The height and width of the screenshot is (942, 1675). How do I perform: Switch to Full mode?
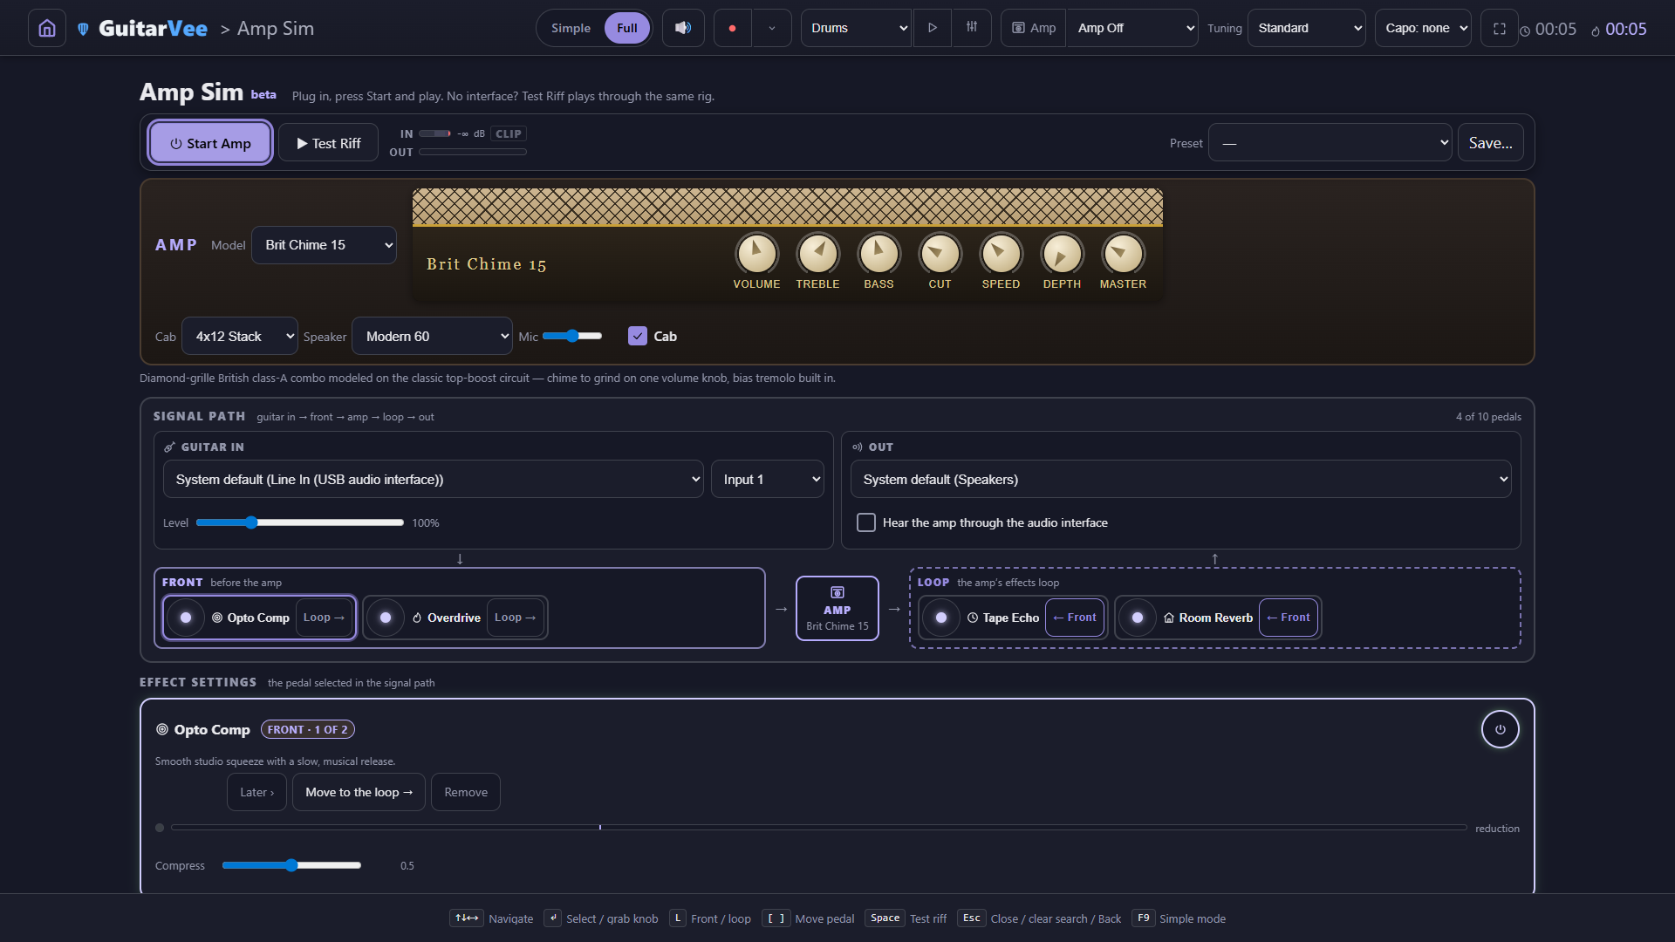click(626, 28)
